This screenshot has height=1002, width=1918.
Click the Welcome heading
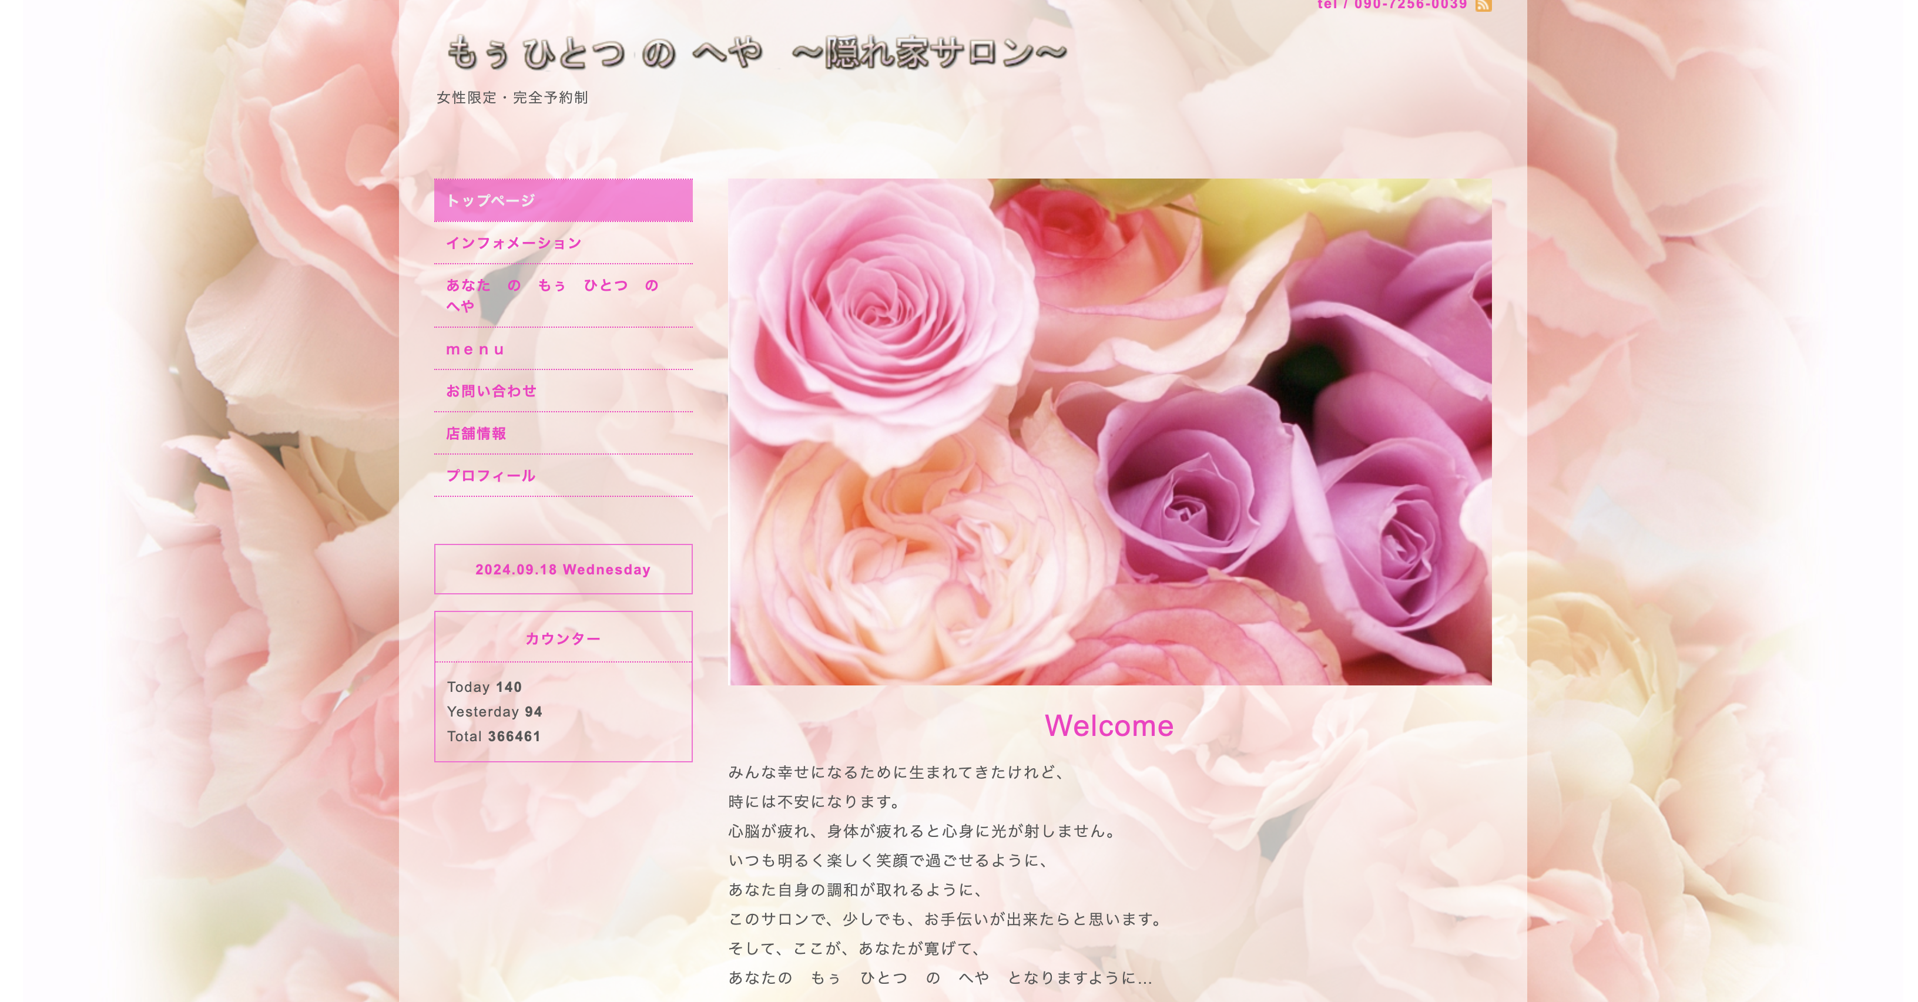(1109, 726)
